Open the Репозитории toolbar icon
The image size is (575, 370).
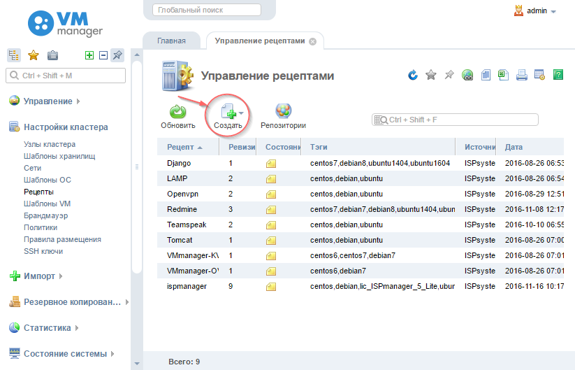(x=283, y=111)
